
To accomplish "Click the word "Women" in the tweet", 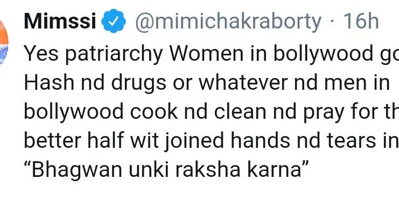I will (x=206, y=54).
